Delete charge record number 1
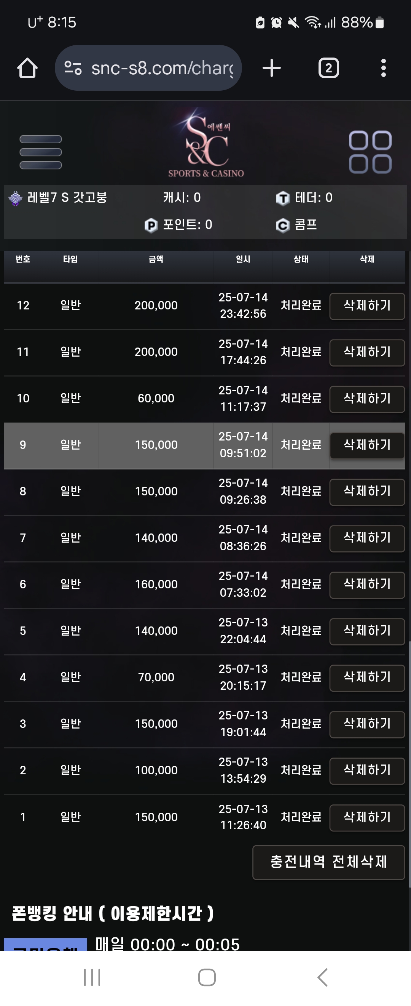 366,817
